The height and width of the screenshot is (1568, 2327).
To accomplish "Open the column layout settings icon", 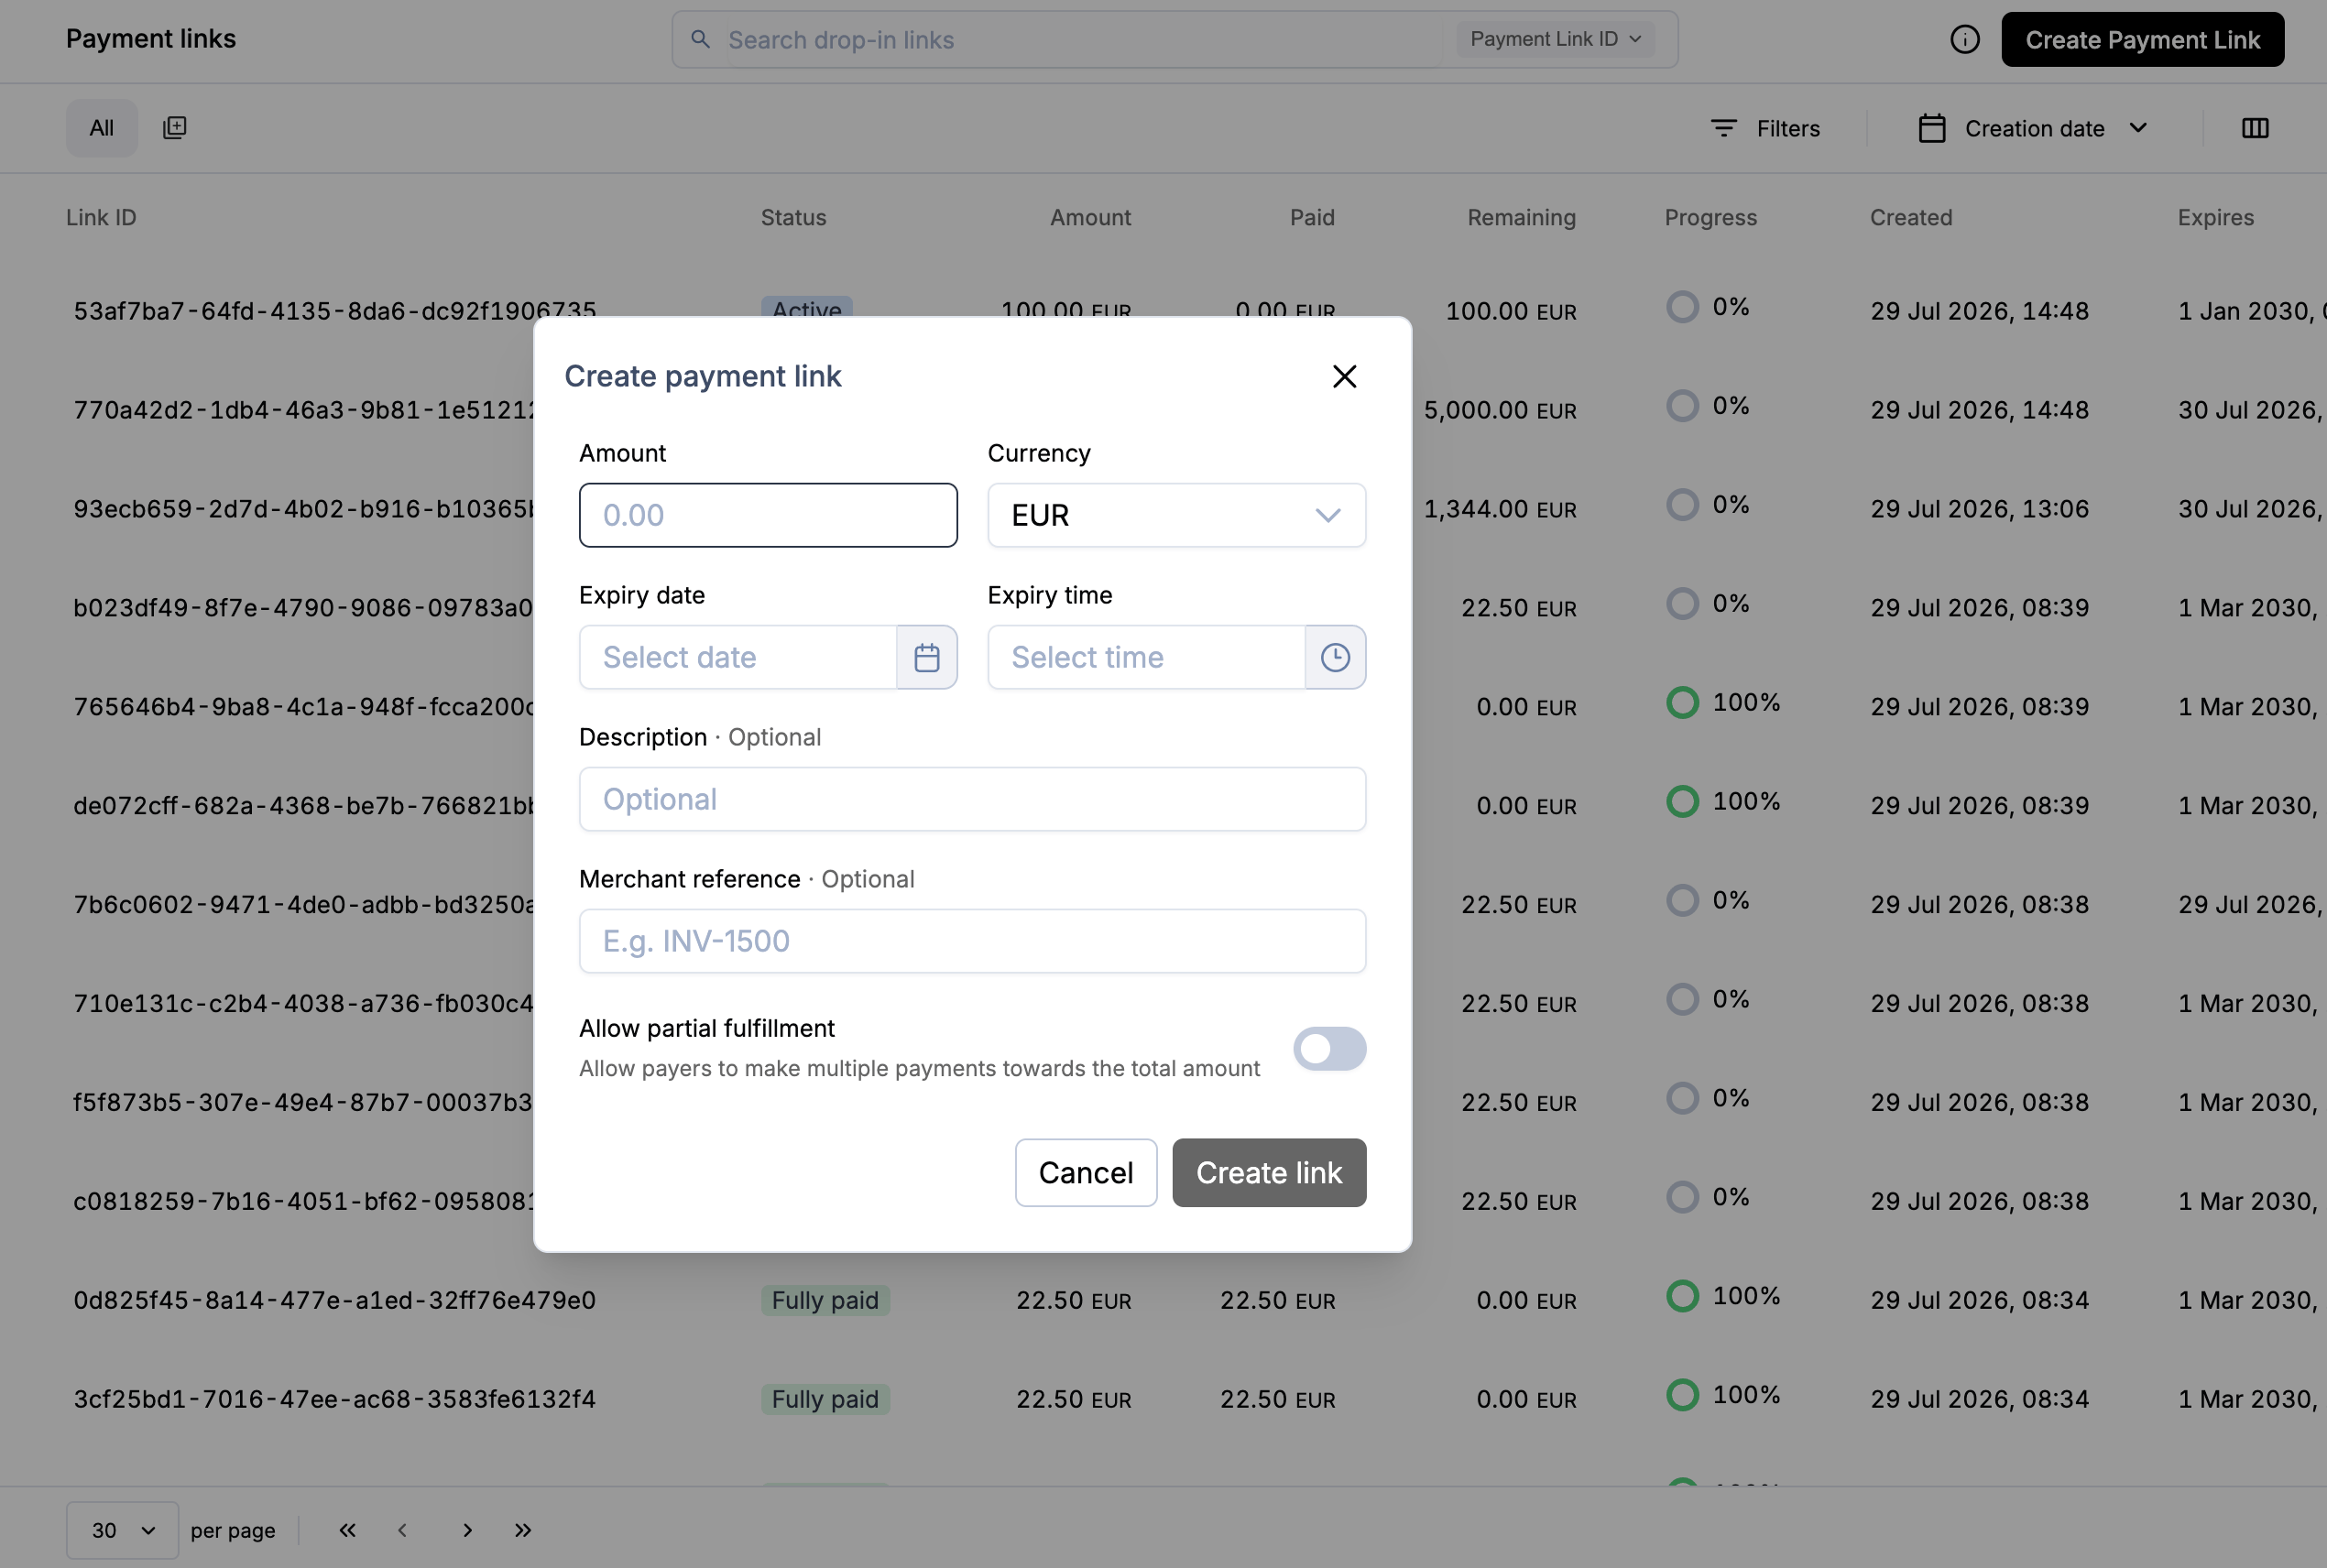I will (x=2254, y=128).
